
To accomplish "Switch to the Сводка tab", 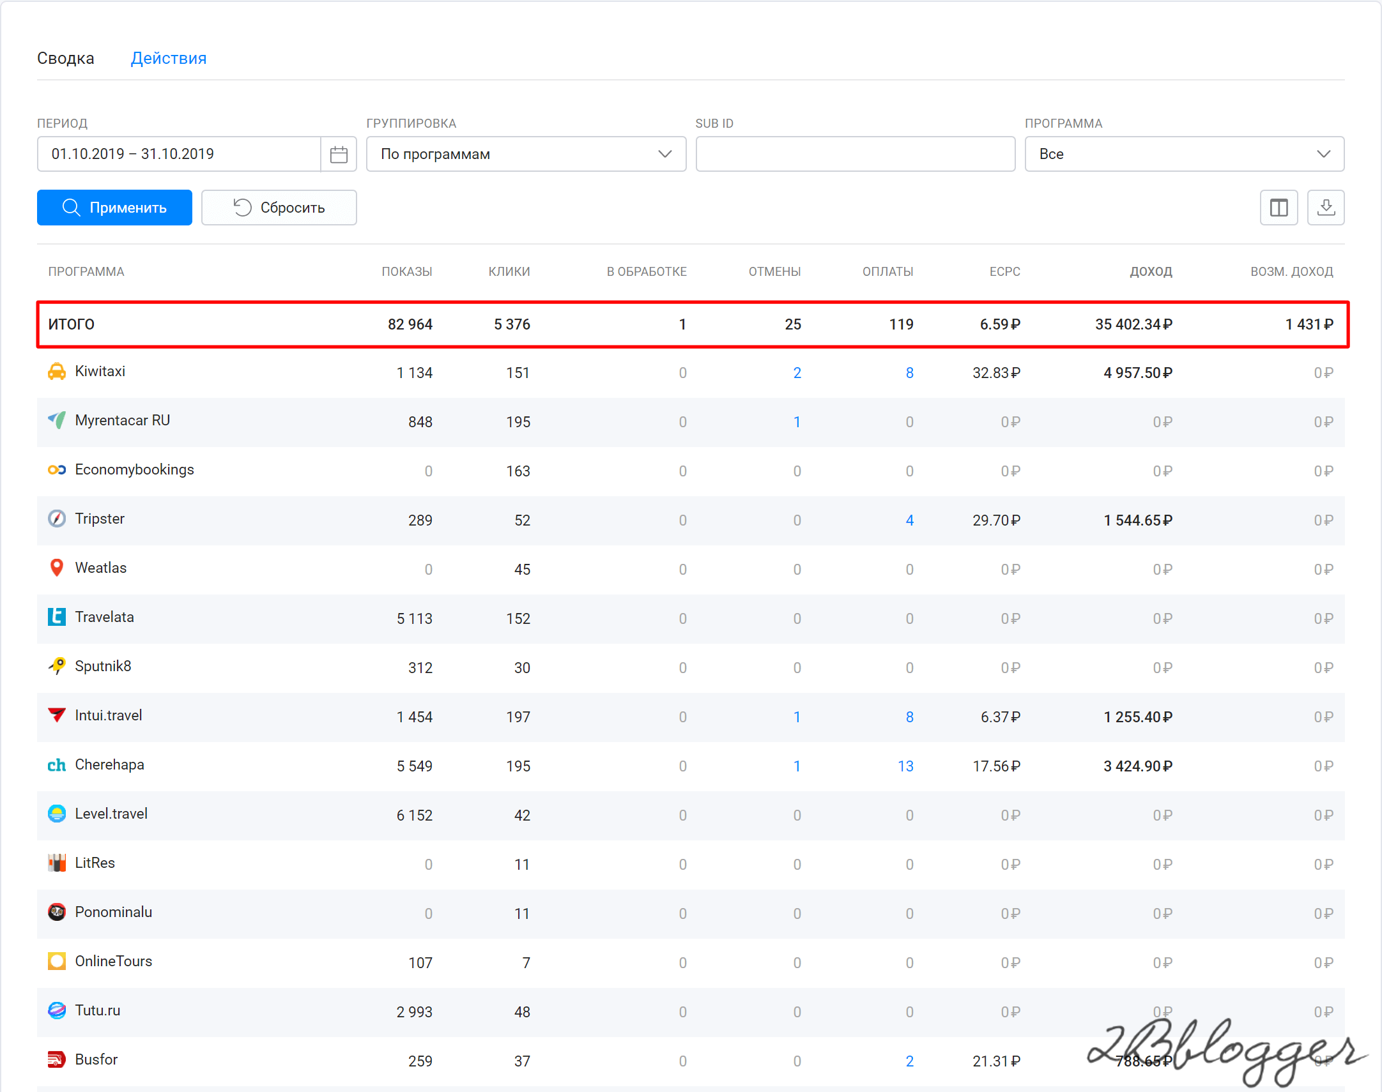I will 66,58.
